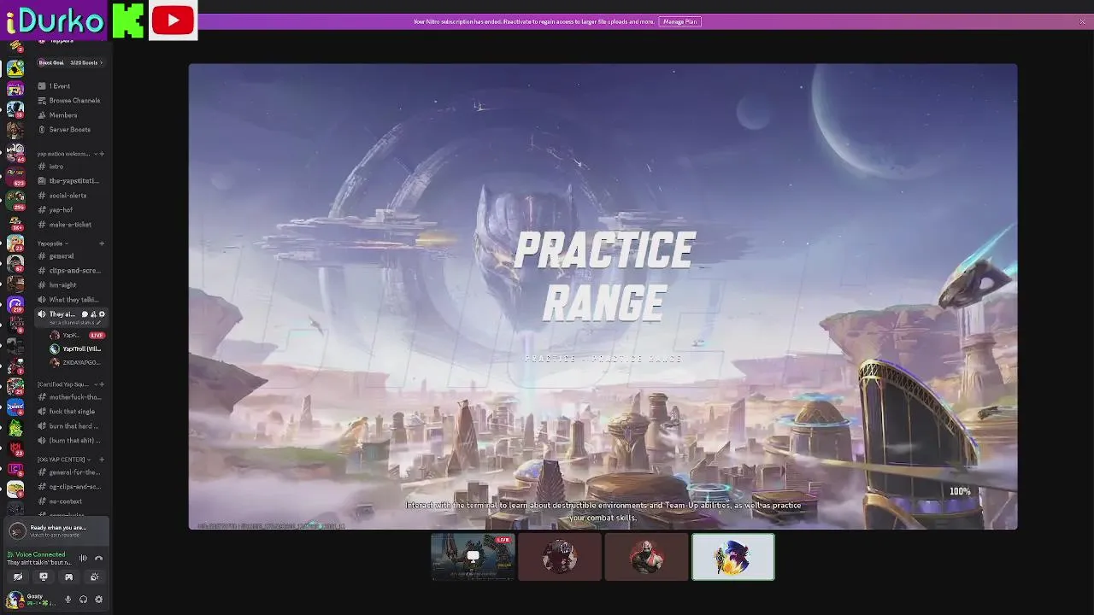Viewport: 1094px width, 615px height.
Task: Join the 'burn that hard ...' voice channel
Action: point(72,426)
